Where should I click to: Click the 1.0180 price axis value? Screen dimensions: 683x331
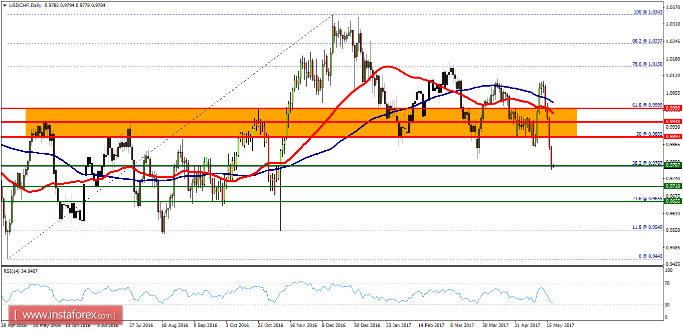coord(672,59)
